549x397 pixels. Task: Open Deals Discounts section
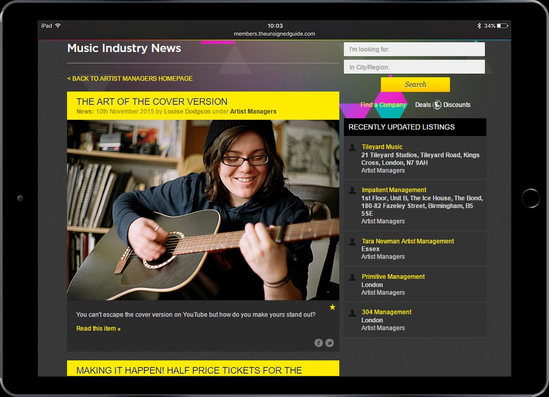[443, 105]
